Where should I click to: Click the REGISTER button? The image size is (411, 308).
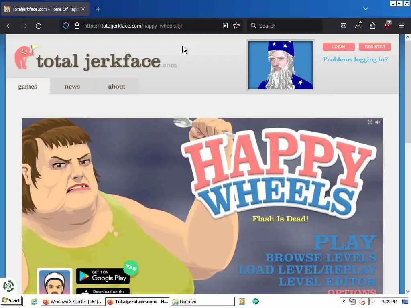coord(374,47)
